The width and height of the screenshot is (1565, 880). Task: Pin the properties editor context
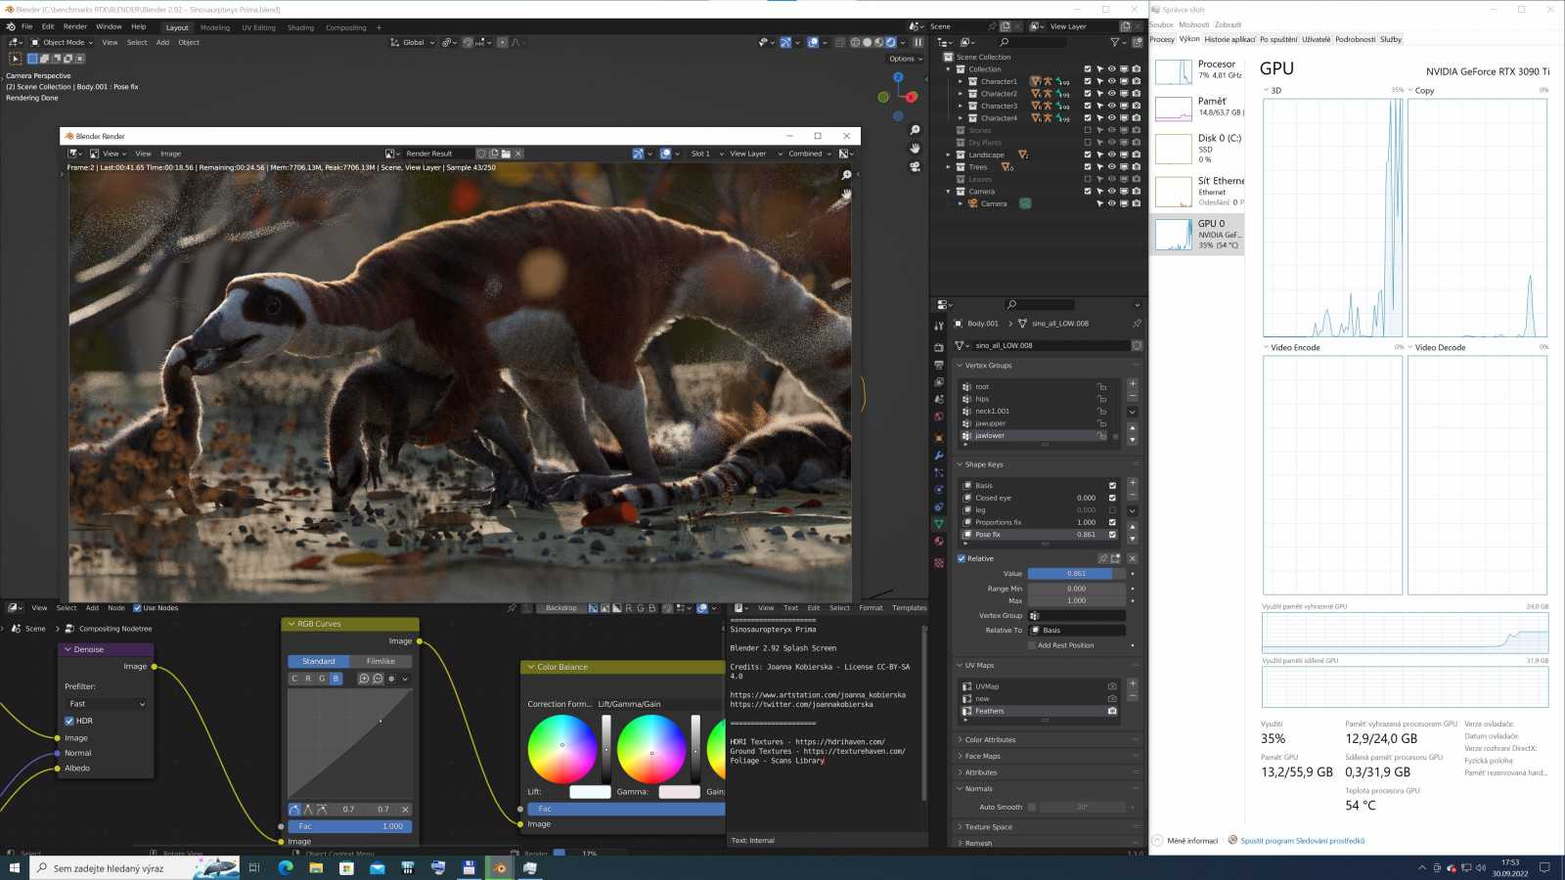1136,324
